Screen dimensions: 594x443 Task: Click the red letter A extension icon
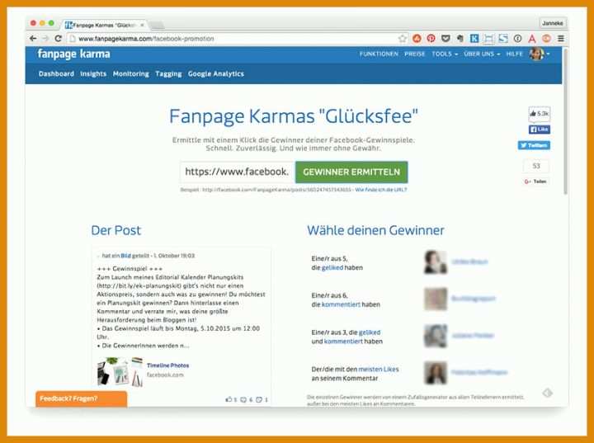click(532, 39)
